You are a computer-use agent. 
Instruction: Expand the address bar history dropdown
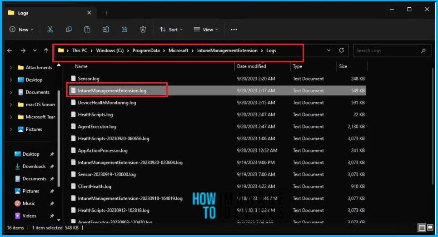point(328,50)
